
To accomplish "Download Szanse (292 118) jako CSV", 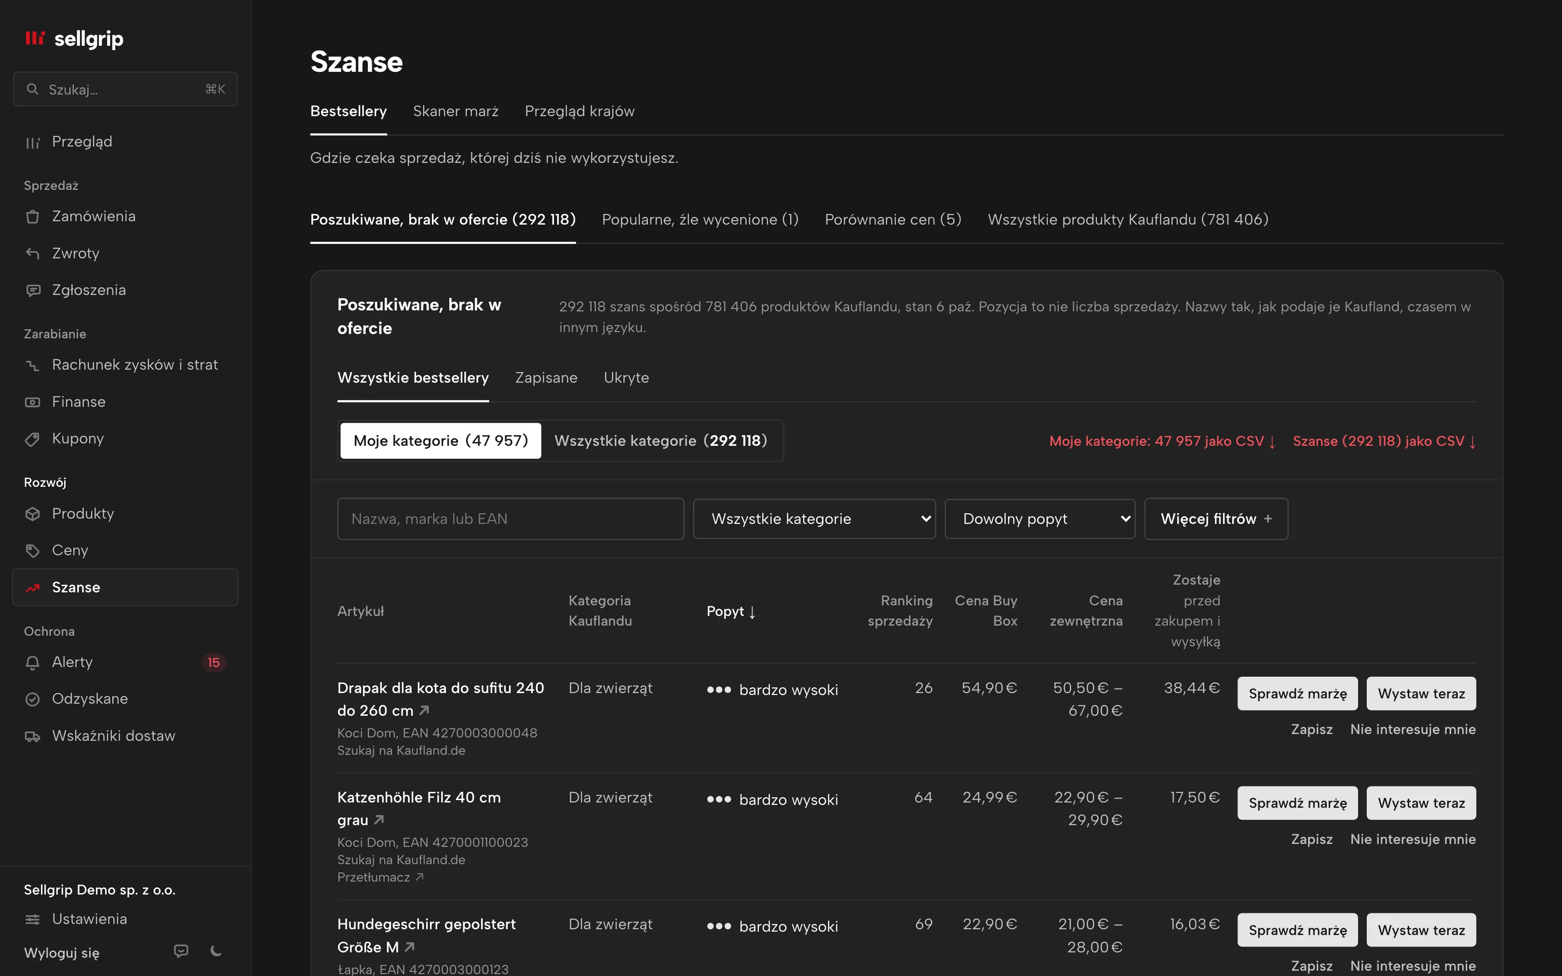I will click(1385, 441).
